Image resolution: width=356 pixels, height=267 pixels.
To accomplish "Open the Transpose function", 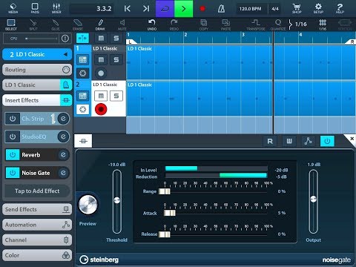I will point(256,24).
